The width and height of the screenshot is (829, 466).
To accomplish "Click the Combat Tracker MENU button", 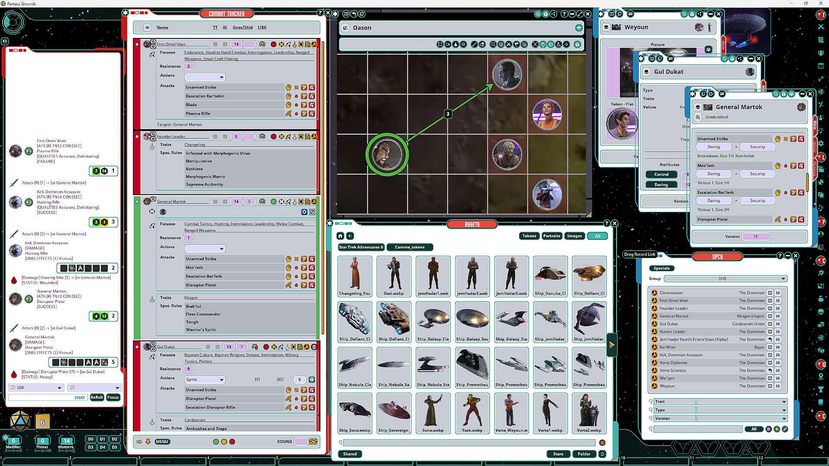I will click(162, 441).
